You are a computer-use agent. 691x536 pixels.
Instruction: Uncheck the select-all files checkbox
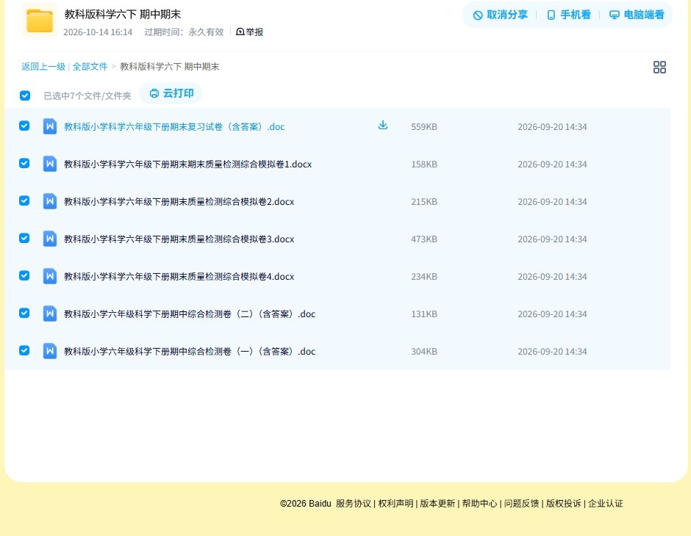(25, 95)
